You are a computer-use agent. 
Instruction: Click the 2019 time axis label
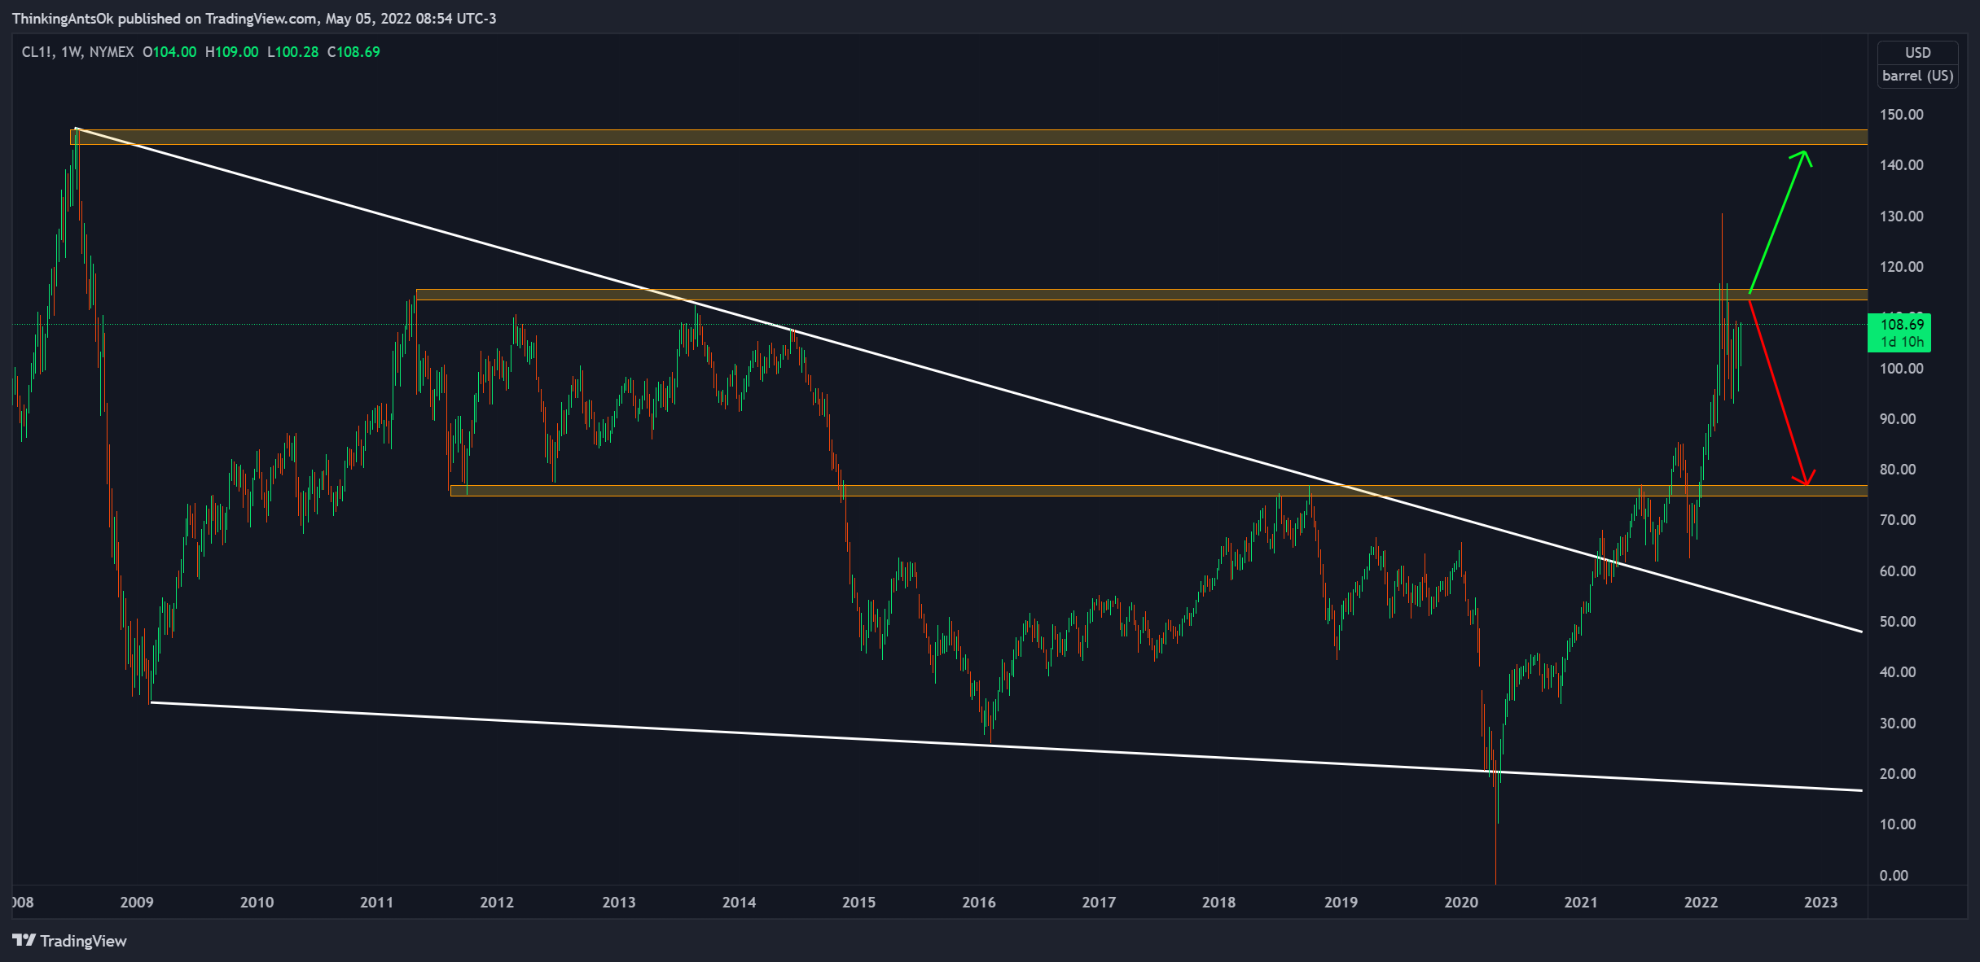[x=1341, y=903]
